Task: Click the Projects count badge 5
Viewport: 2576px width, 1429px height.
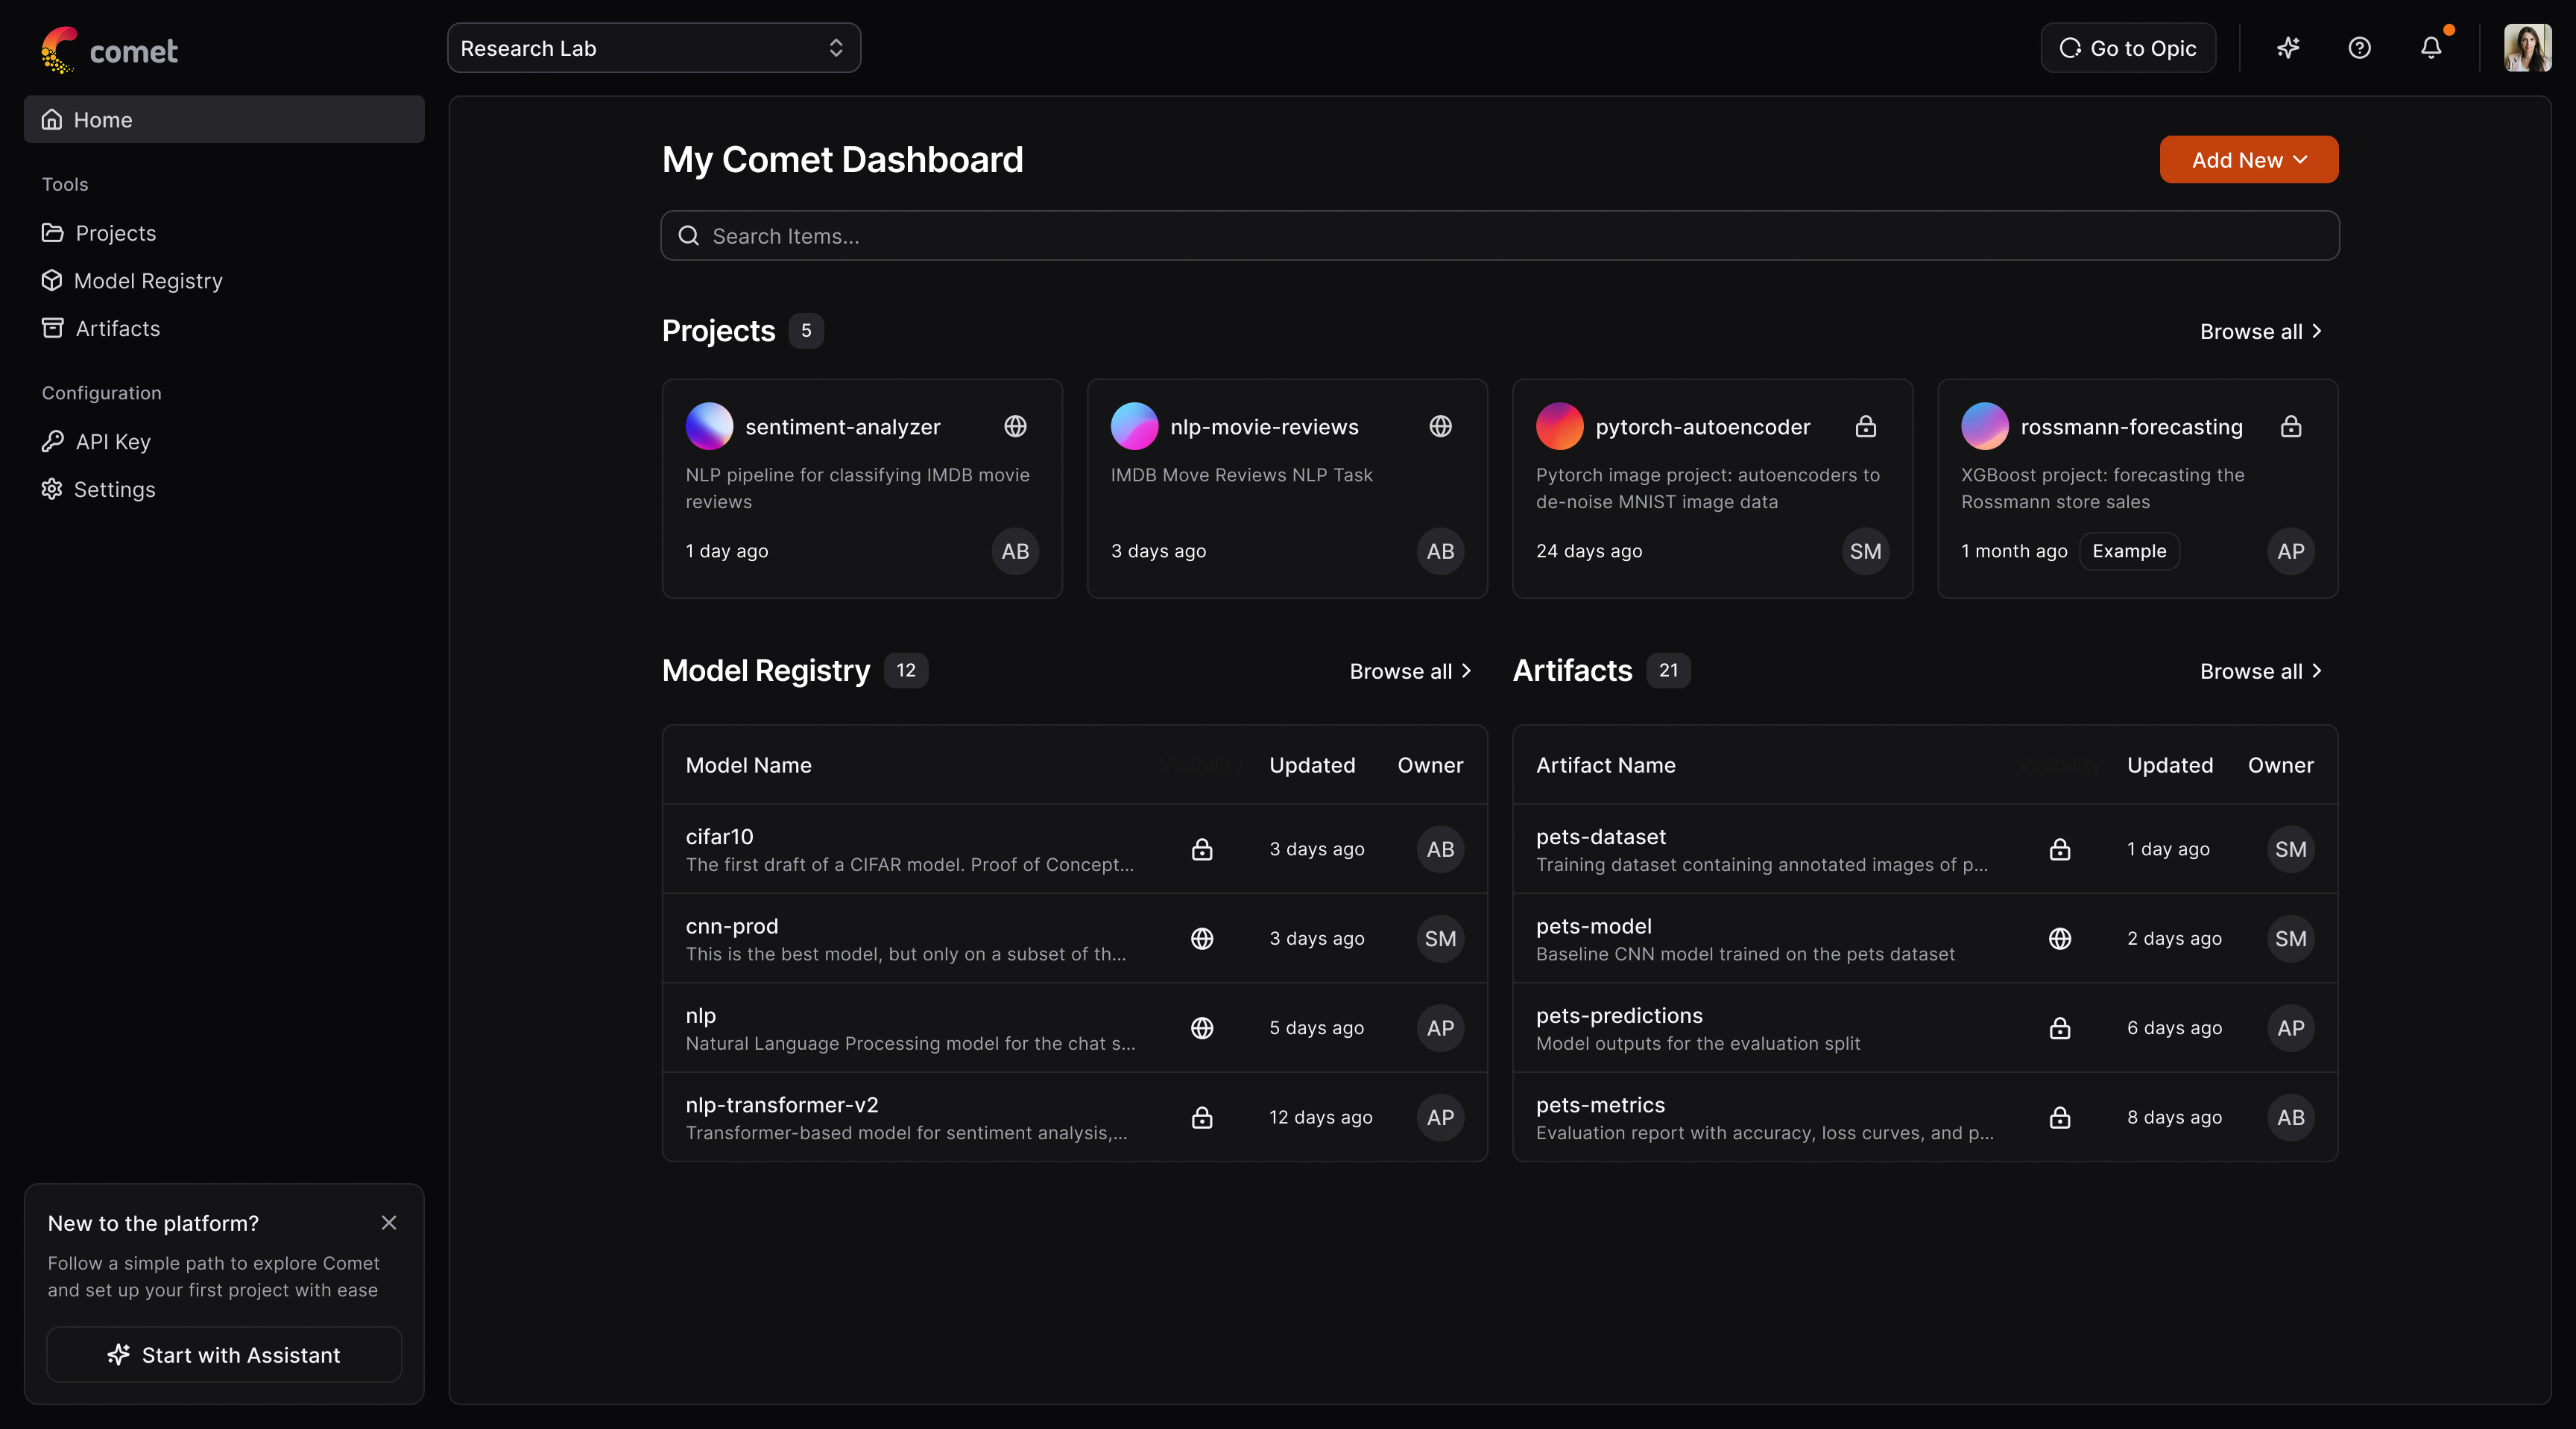Action: pyautogui.click(x=805, y=331)
